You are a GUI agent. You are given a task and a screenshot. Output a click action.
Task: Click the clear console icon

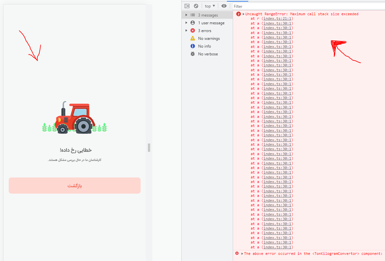(196, 6)
